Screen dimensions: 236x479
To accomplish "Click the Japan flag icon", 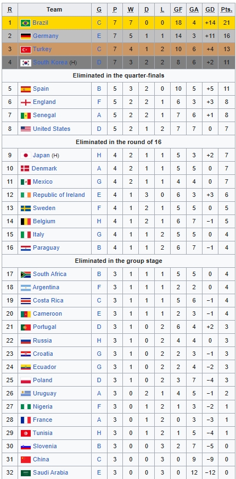I will coord(26,155).
